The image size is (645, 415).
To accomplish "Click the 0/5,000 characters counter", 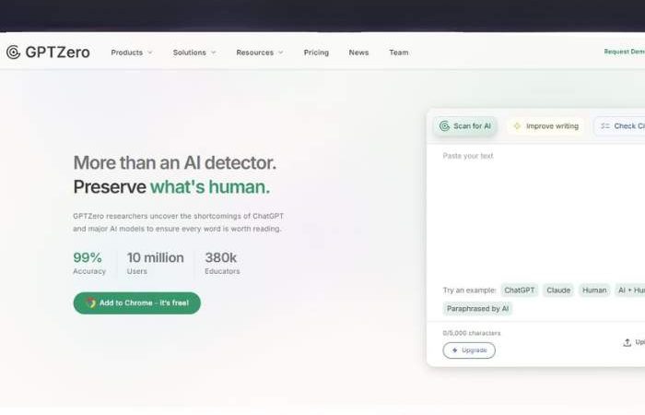I will tap(472, 333).
